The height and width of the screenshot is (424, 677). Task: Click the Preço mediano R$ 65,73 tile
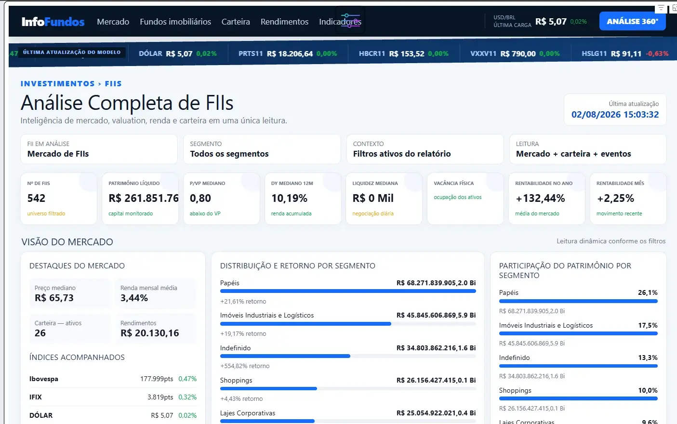tap(69, 293)
